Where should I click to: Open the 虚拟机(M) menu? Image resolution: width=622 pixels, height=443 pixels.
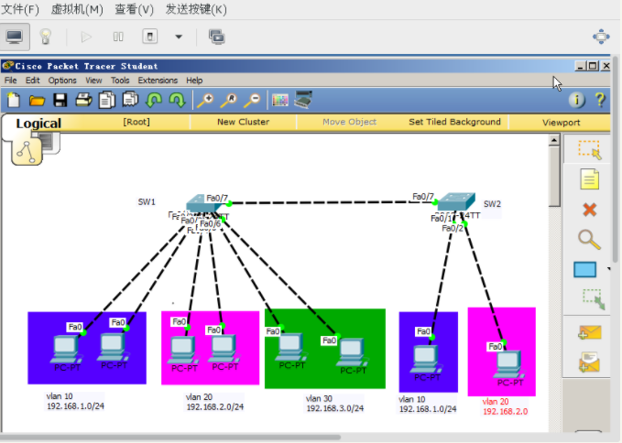tap(77, 9)
